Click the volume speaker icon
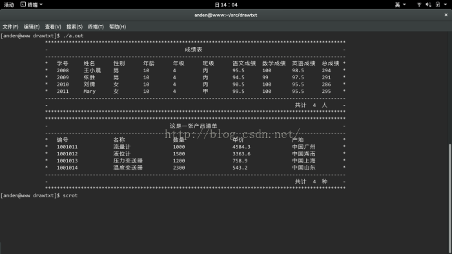Viewport: 452px width, 254px height. [428, 5]
